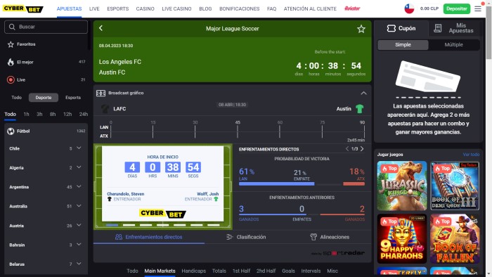This screenshot has height=277, width=492.
Task: Click the CyberBet logo in header
Action: click(23, 8)
